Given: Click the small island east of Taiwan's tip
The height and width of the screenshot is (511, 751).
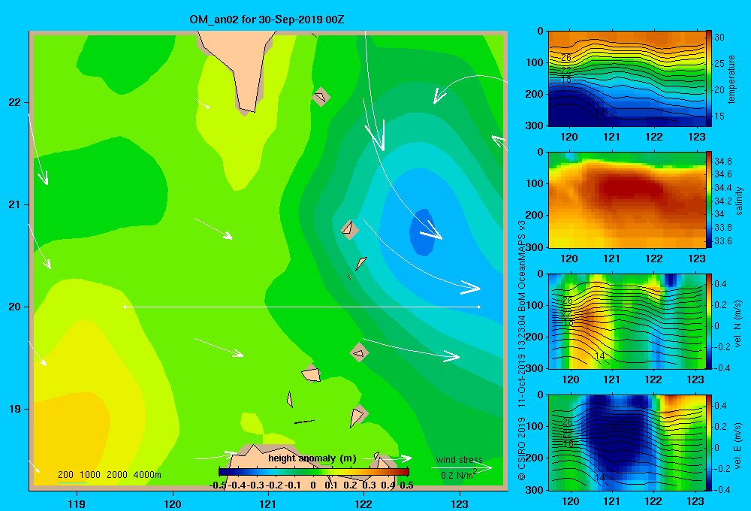Looking at the screenshot, I should pyautogui.click(x=321, y=97).
